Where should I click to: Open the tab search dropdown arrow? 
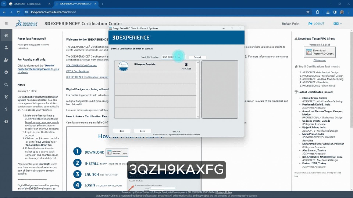[4, 4]
